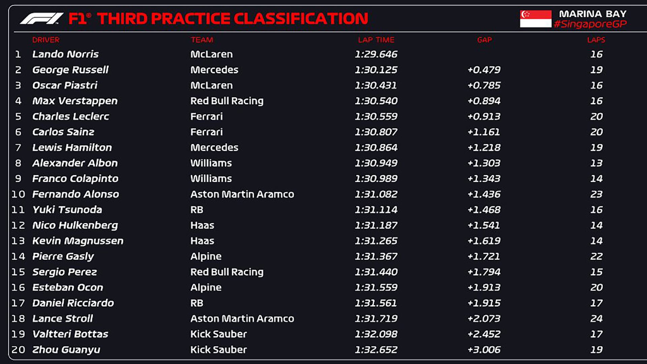Select the LAPS column header
Viewport: 647px width, 364px height.
click(596, 40)
